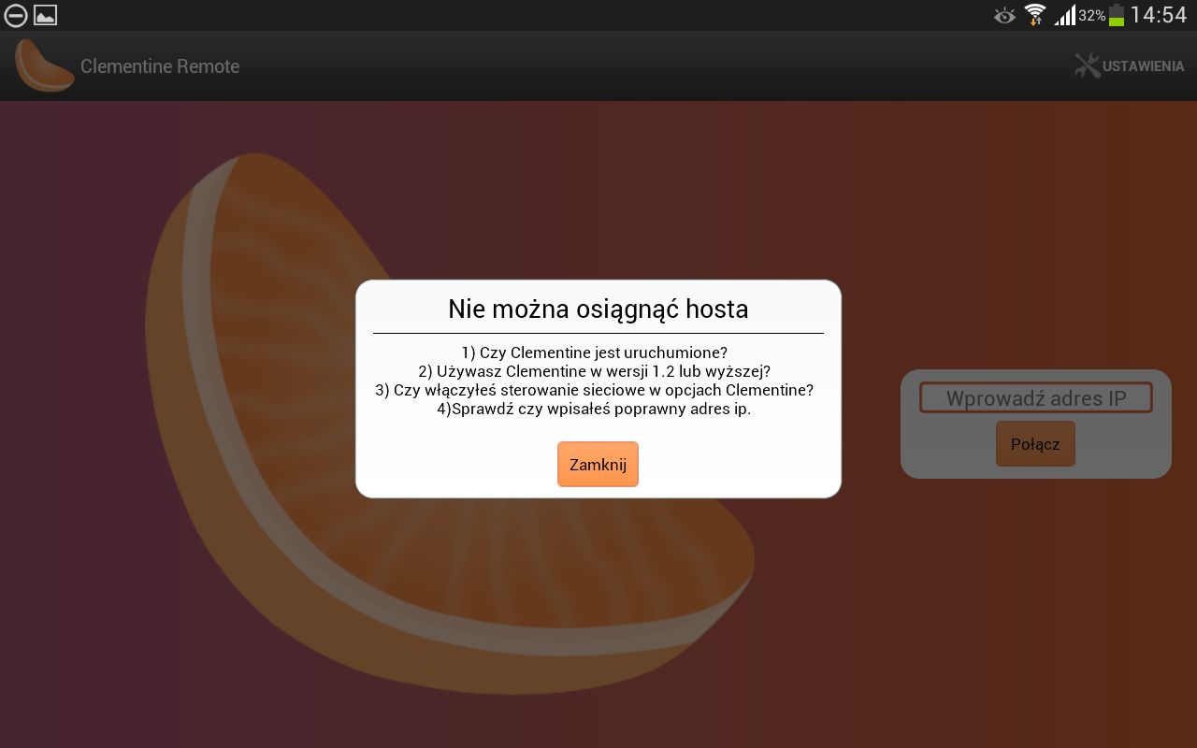Tap the Wi-Fi indicator in the status bar

click(x=1034, y=15)
